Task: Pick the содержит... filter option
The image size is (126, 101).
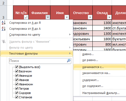Action: (99, 80)
